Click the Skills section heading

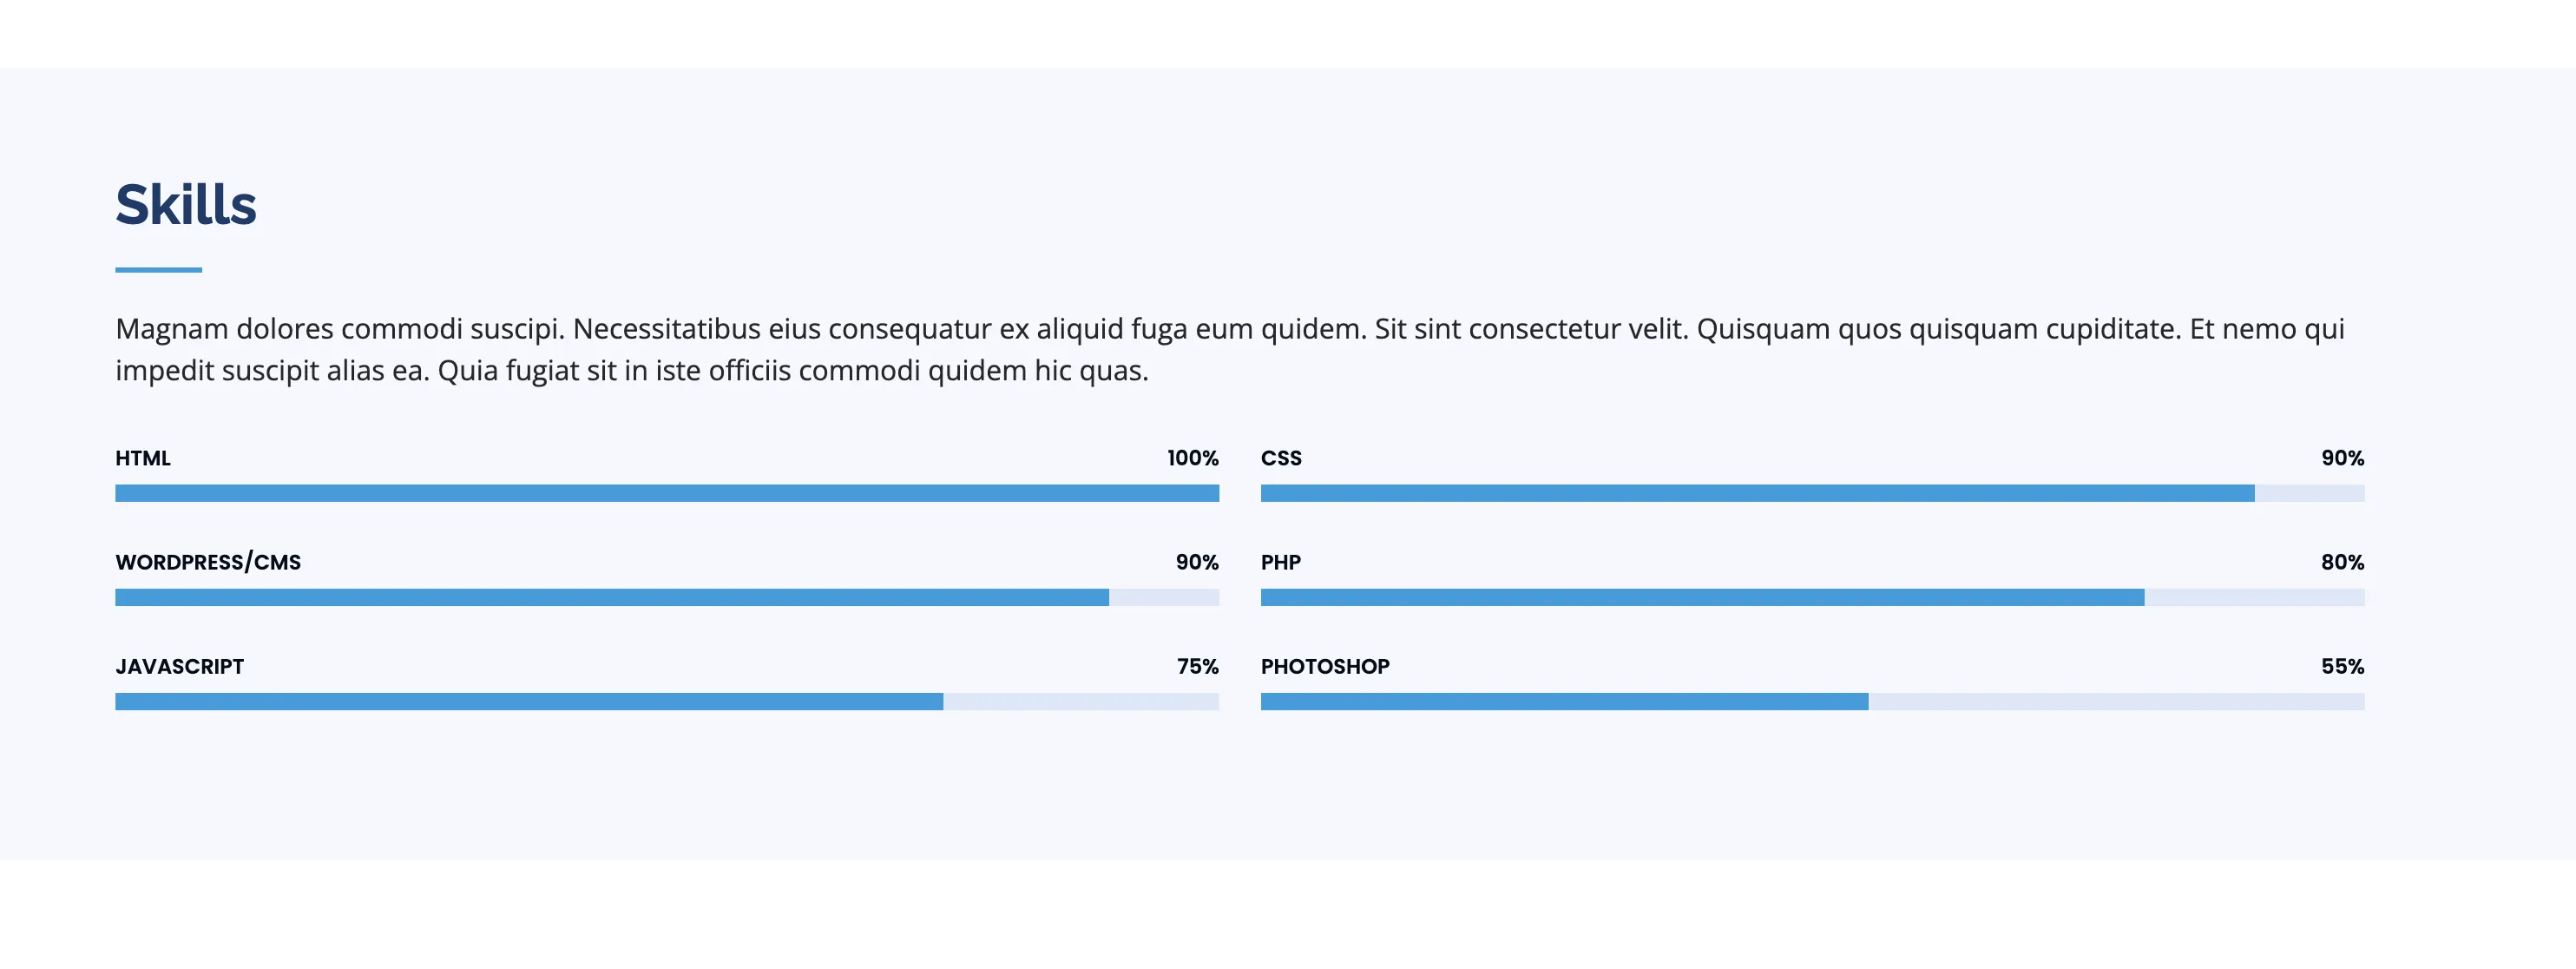click(186, 205)
